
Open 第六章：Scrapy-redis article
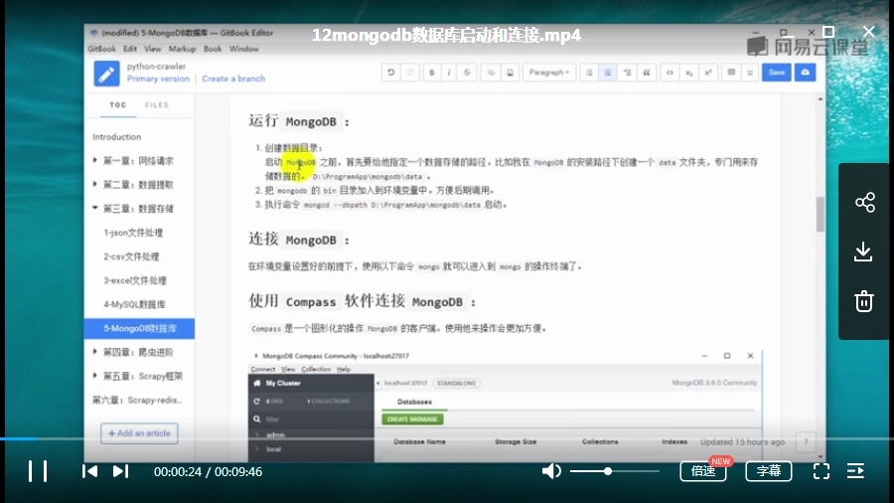pos(139,401)
